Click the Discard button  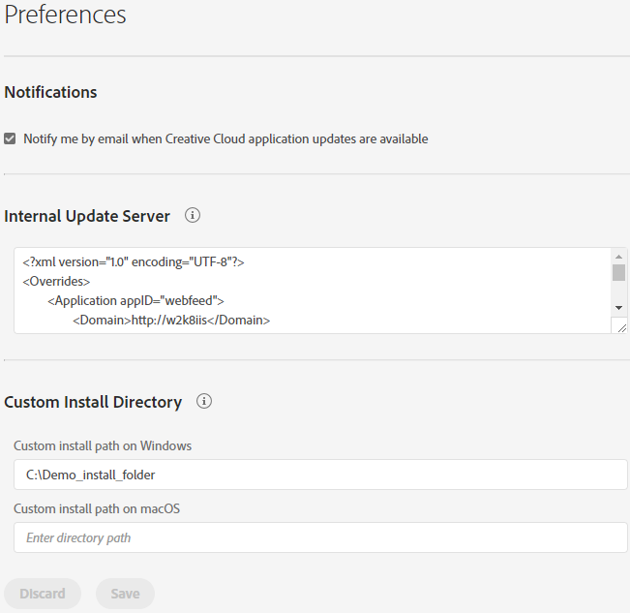(x=43, y=594)
